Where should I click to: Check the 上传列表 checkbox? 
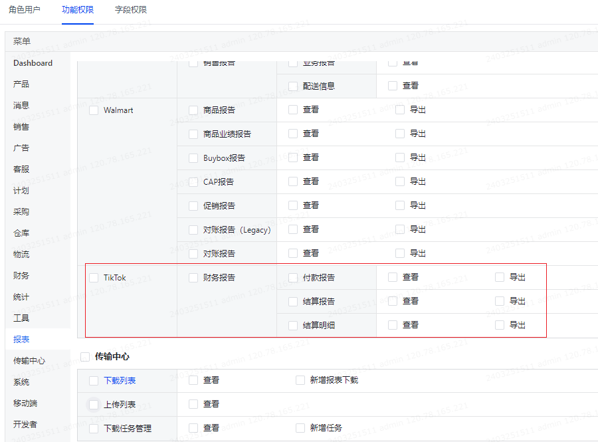coord(94,405)
